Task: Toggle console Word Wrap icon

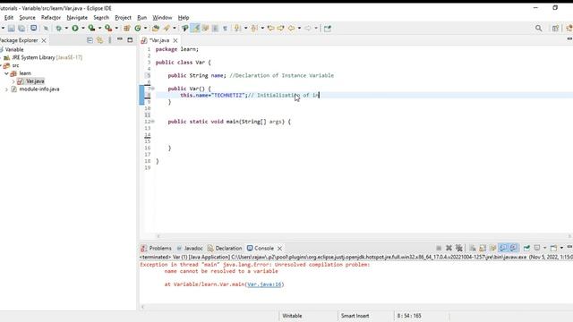Action: click(x=492, y=248)
